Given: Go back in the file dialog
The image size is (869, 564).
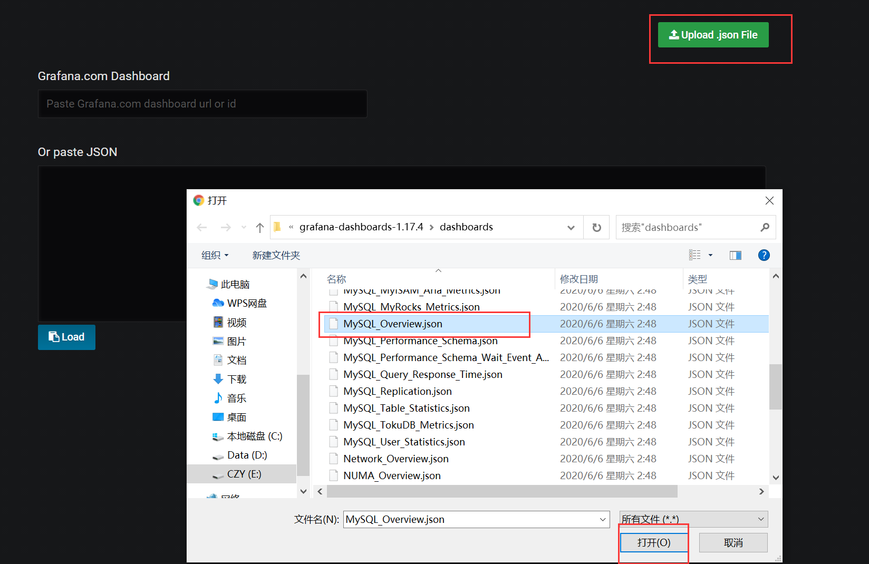Looking at the screenshot, I should point(201,227).
